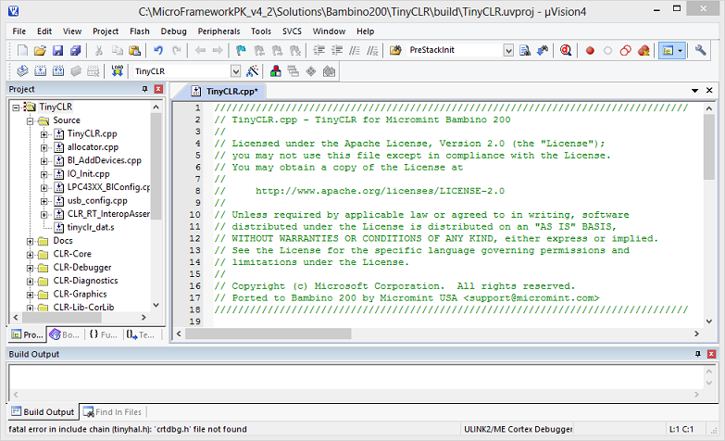Collapse the TinyCLR project root node
725x441 pixels.
click(x=16, y=107)
